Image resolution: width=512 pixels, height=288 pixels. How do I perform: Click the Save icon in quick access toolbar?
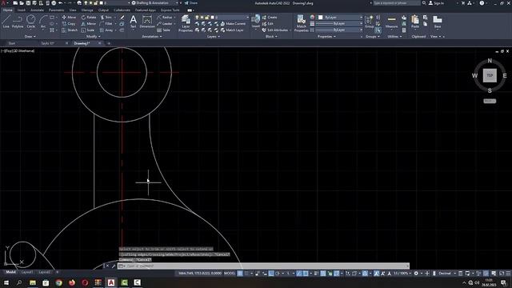pyautogui.click(x=28, y=3)
